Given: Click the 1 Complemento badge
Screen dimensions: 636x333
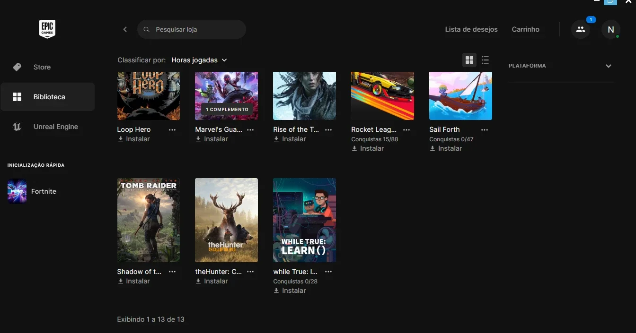Looking at the screenshot, I should pyautogui.click(x=227, y=109).
